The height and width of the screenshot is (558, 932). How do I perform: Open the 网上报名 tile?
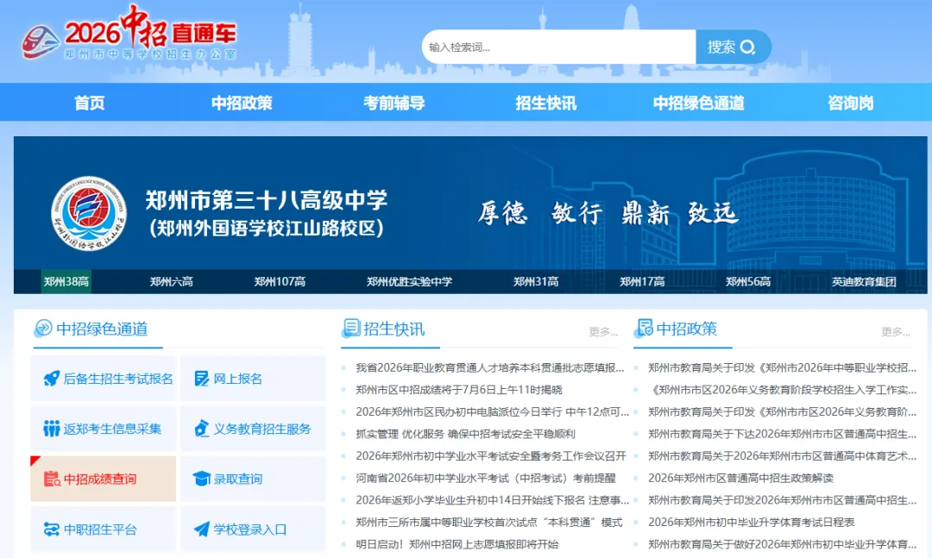coord(253,379)
